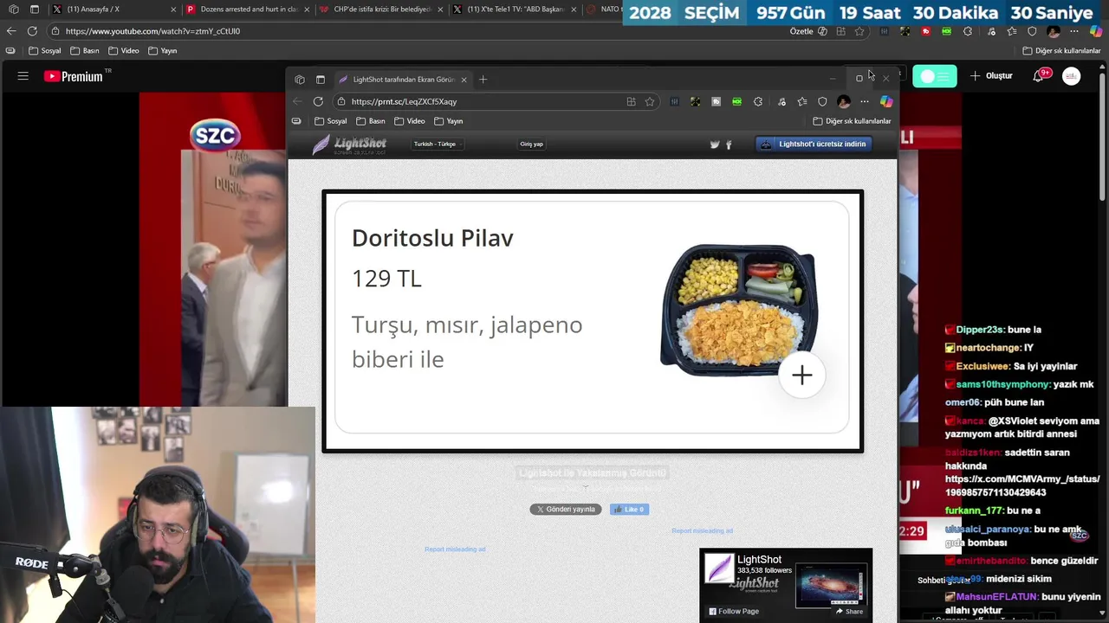Bookmark prnt.sc page with the star icon

coord(650,101)
